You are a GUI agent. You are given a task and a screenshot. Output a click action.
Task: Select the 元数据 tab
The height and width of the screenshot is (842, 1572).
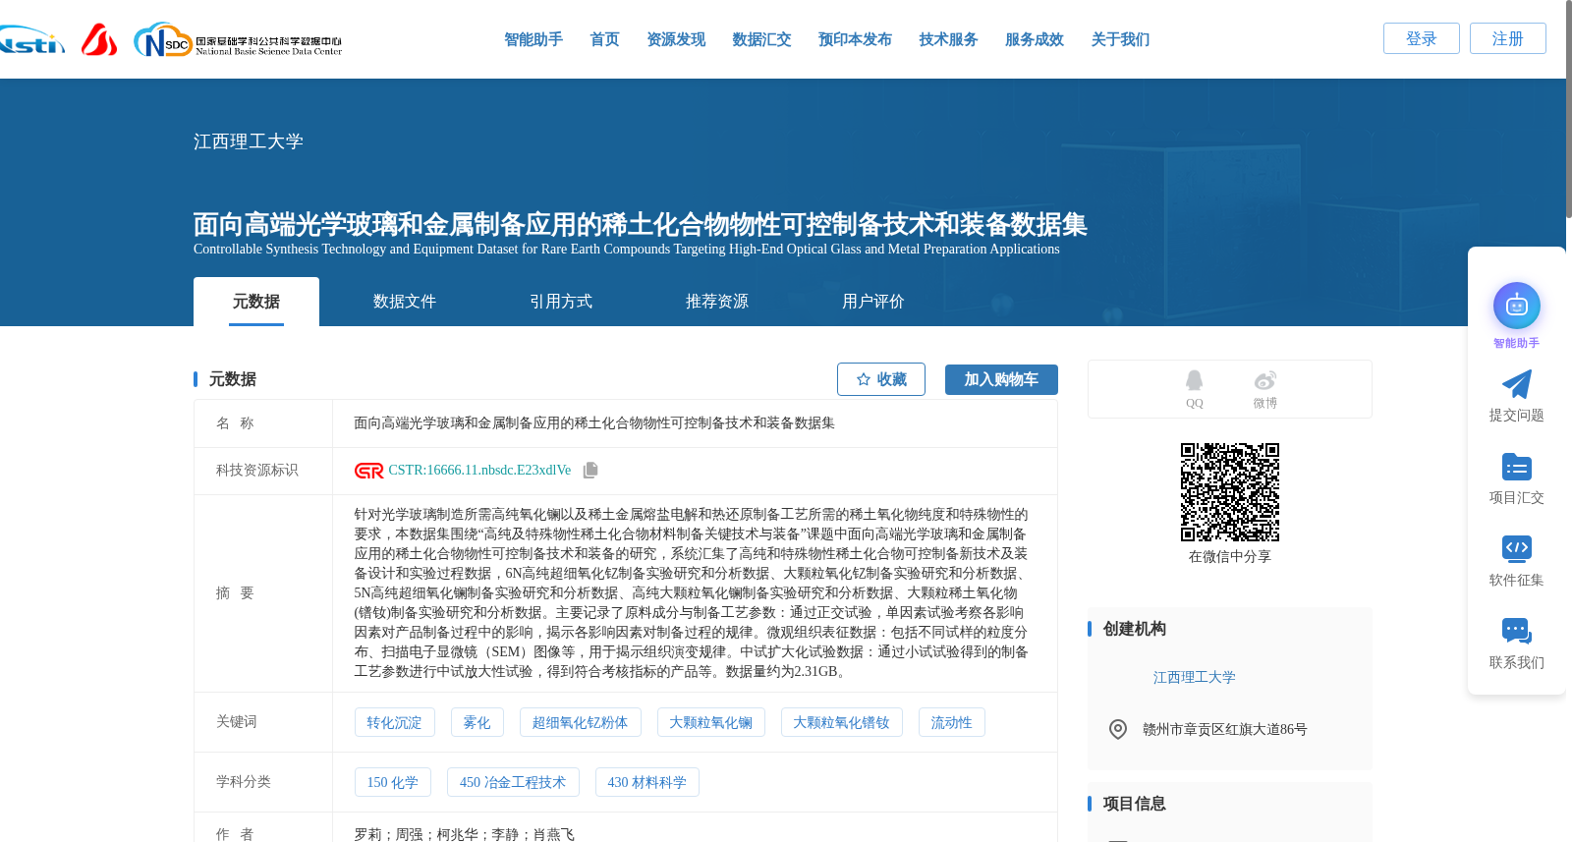coord(256,302)
